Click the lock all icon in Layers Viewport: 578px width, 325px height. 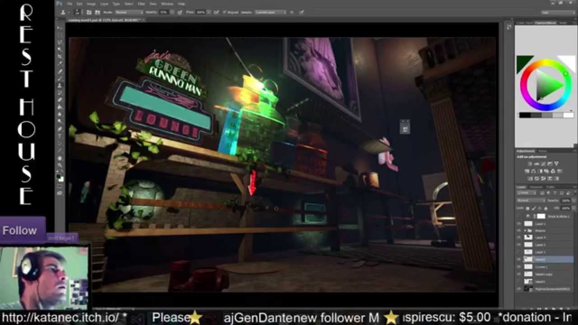coord(546,208)
